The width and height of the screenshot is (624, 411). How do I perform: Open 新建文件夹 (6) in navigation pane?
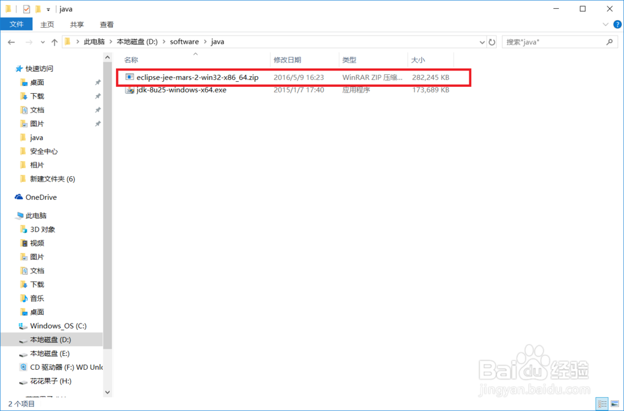pyautogui.click(x=52, y=179)
